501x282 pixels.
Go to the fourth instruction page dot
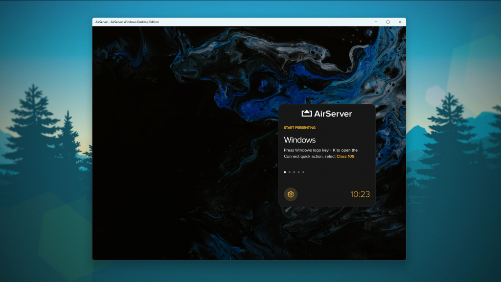click(298, 172)
